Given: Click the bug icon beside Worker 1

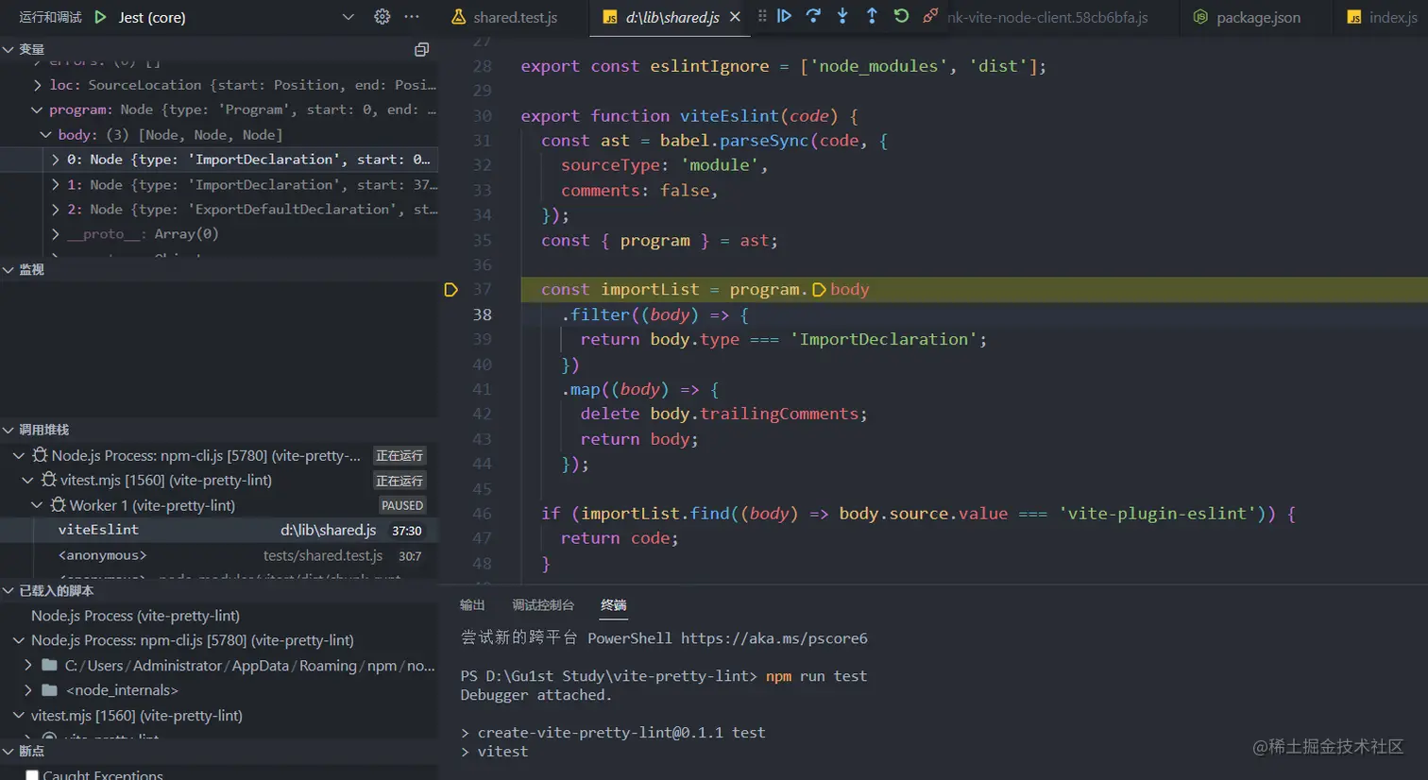Looking at the screenshot, I should (x=59, y=505).
